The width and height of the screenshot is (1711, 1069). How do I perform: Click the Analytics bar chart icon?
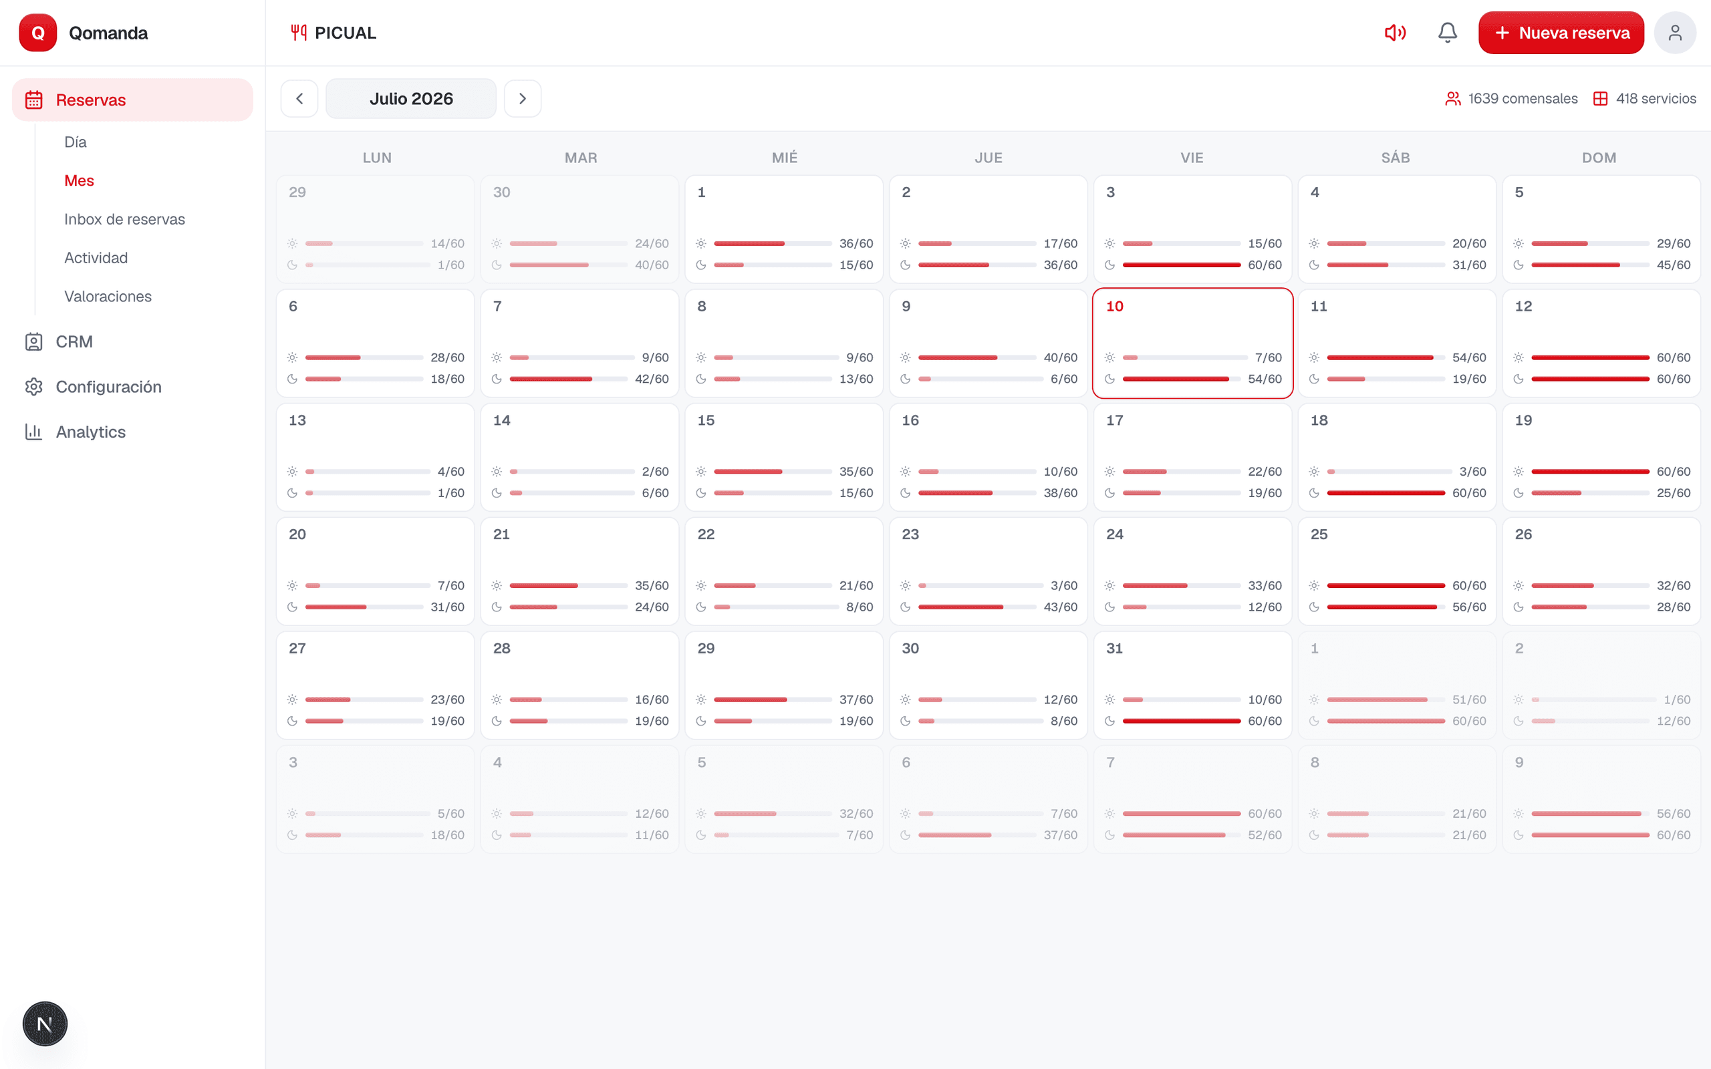tap(34, 432)
